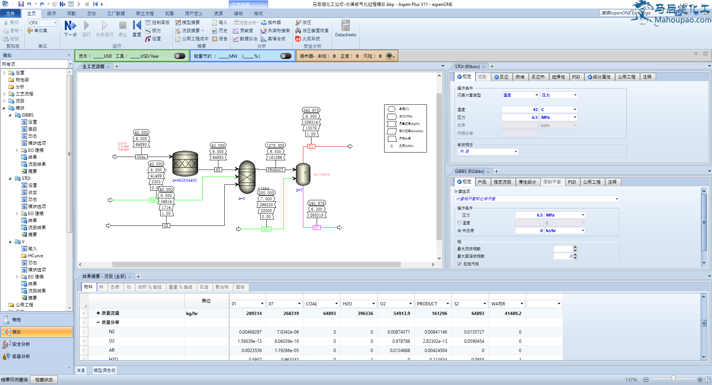
Task: Open Heat Exchanger (换热器) analysis
Action: click(x=271, y=23)
